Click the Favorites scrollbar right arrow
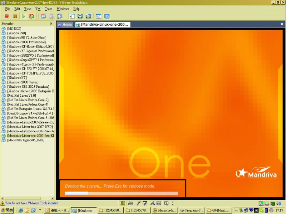The height and width of the screenshot is (214, 286). 53,198
